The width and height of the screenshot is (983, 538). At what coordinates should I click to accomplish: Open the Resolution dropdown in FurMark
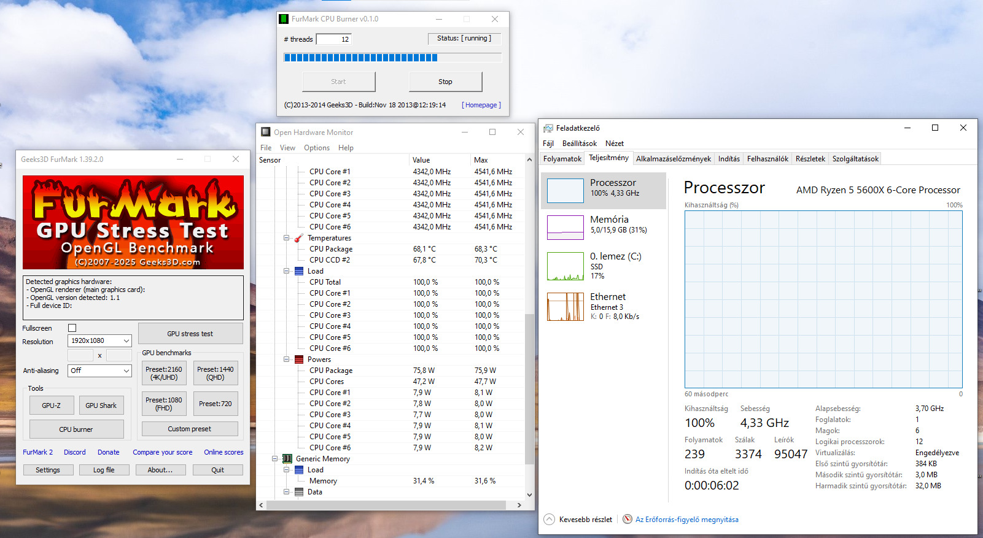point(99,340)
